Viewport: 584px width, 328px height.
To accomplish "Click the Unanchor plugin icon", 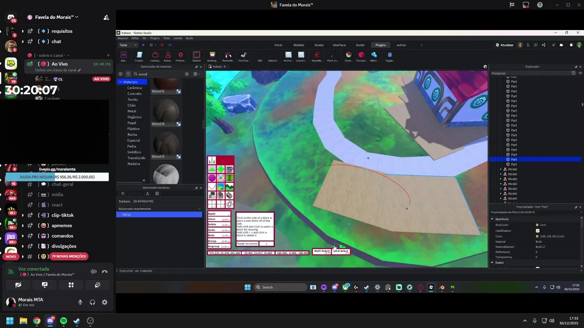I will tap(301, 56).
